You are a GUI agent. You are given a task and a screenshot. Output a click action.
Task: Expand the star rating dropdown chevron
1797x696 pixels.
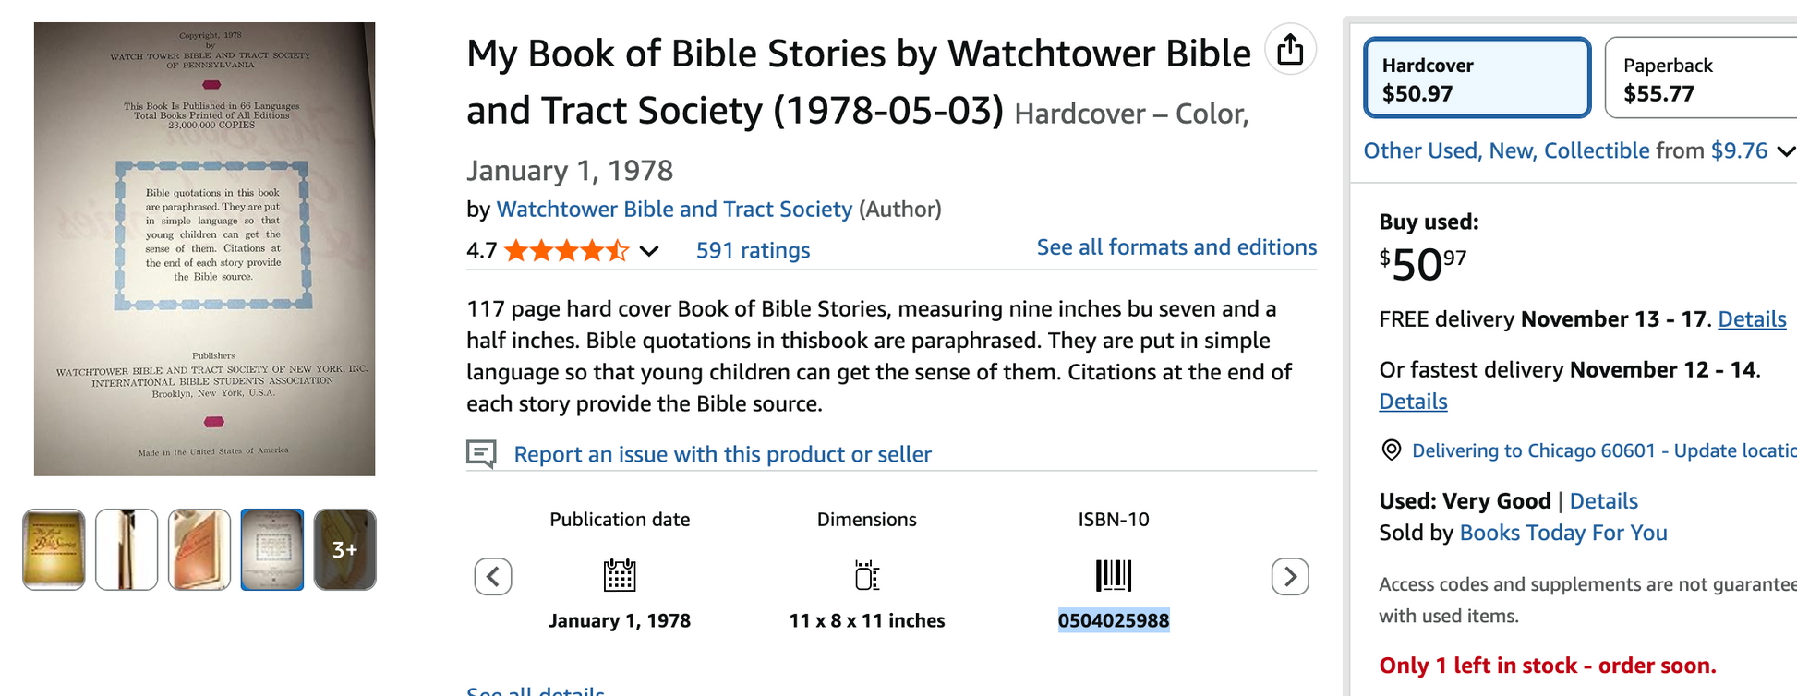(650, 251)
